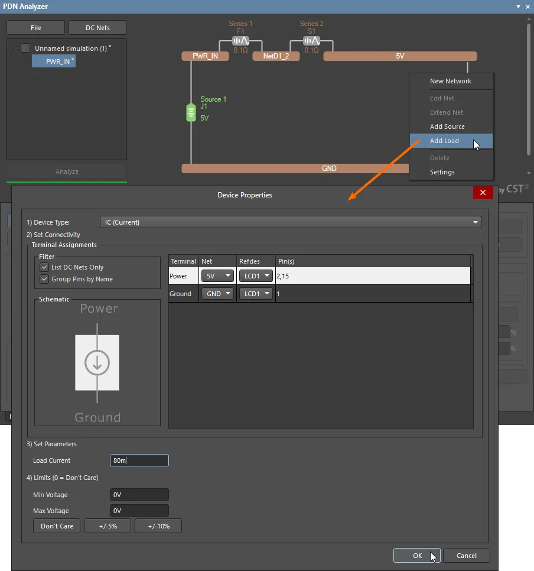Click the File button
Screen dimensions: 534x571
click(x=35, y=28)
